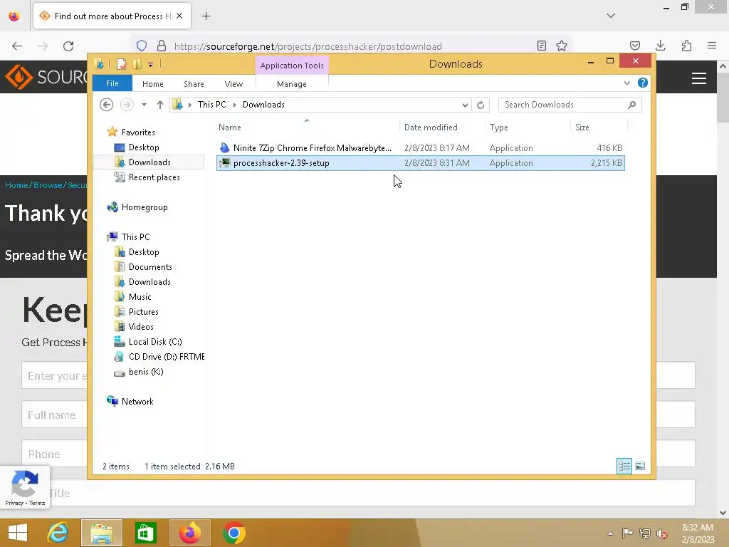Switch Explorer to large icons view
The width and height of the screenshot is (729, 547).
click(640, 466)
